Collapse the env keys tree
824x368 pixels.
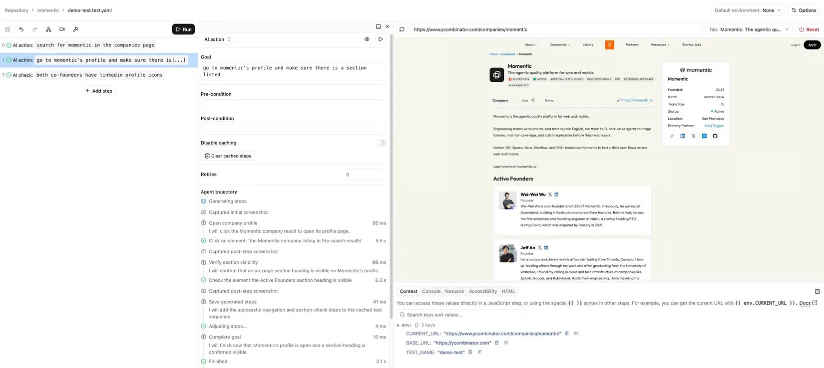point(398,326)
